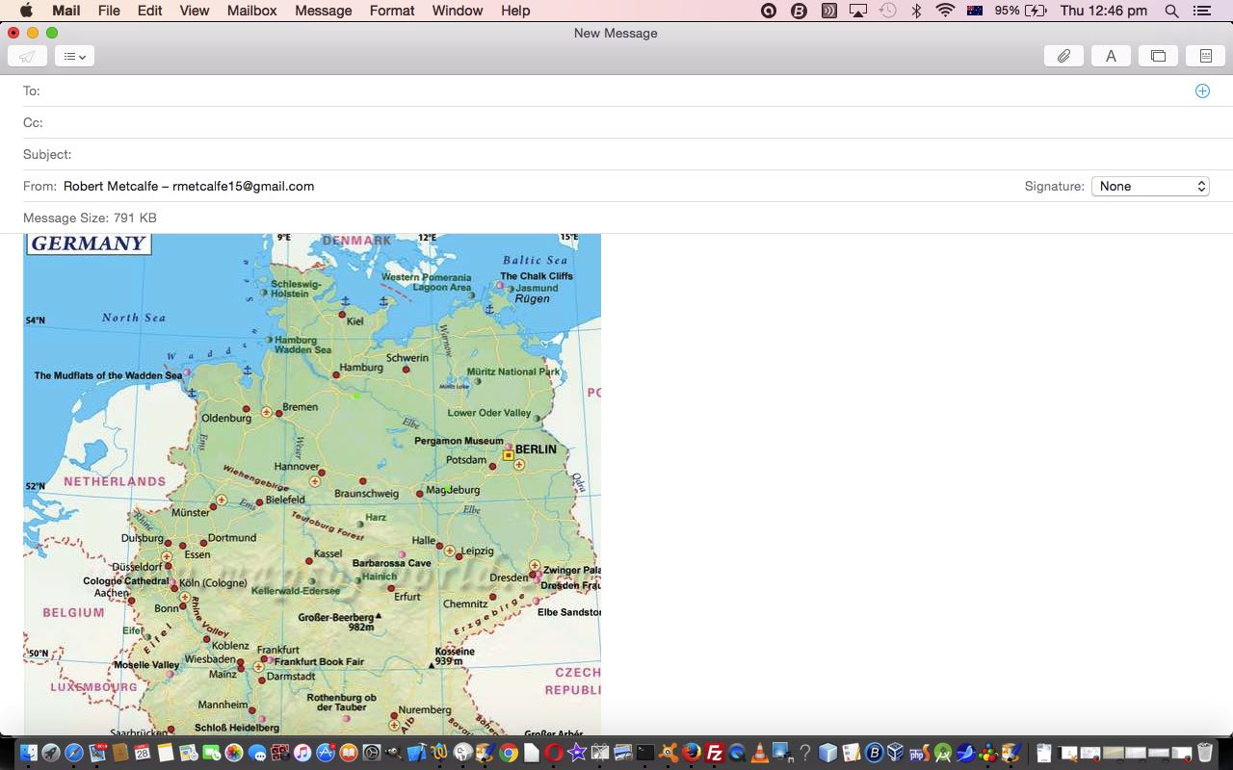1233x770 pixels.
Task: Open Firefox from the Dock
Action: point(691,753)
